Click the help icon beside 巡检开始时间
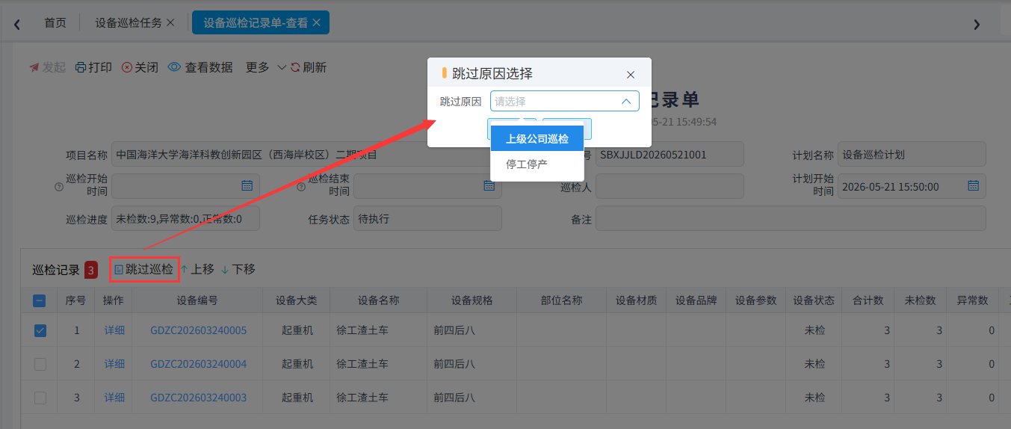1011x429 pixels. pos(59,186)
